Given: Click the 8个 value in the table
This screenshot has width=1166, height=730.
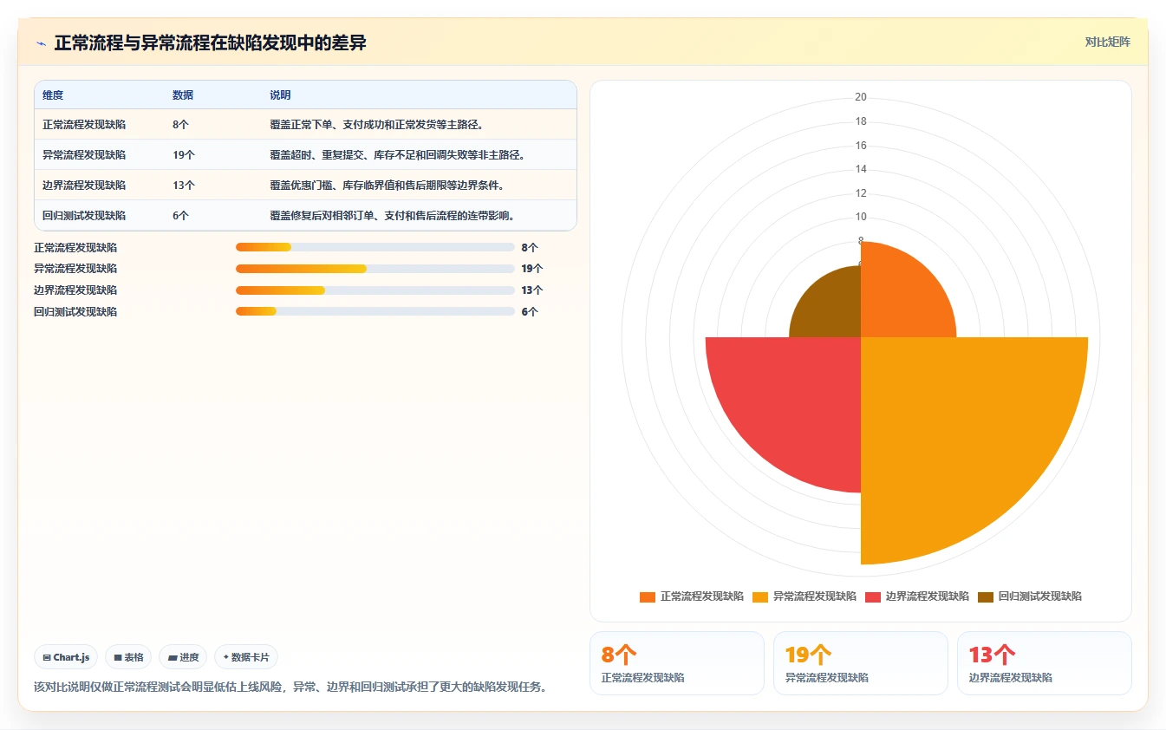Looking at the screenshot, I should click(x=180, y=125).
